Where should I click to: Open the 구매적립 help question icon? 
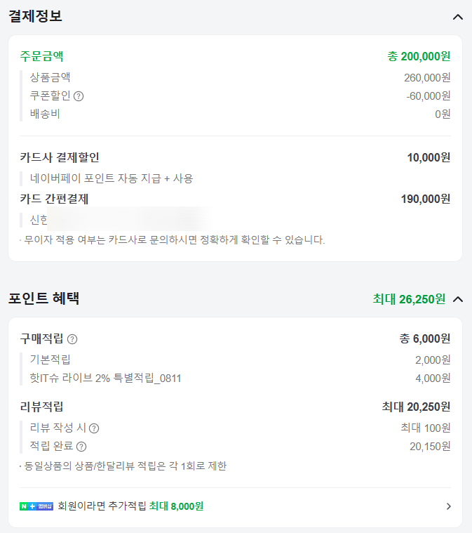tap(72, 339)
